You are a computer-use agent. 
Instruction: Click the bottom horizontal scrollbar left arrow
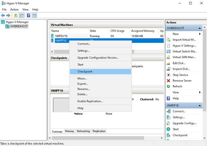point(50,138)
